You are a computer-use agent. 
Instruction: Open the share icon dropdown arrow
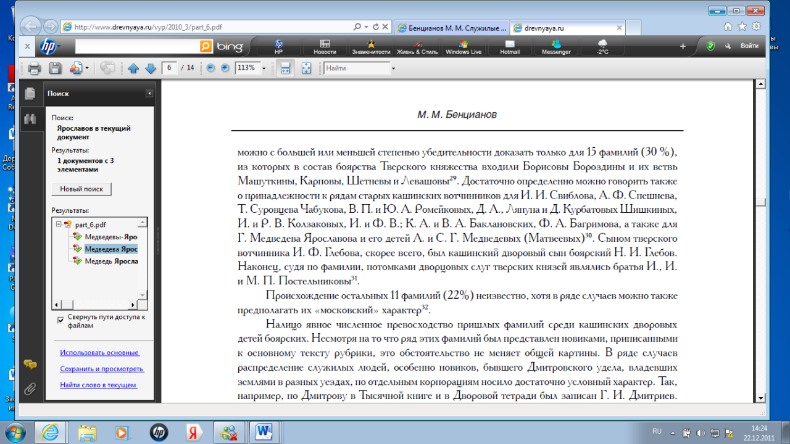[x=86, y=68]
